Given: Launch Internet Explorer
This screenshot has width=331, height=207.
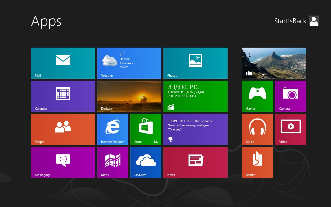Looking at the screenshot, I should pos(113,129).
